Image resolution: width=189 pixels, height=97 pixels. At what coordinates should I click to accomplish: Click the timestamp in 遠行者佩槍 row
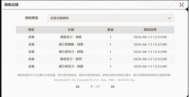(150, 44)
